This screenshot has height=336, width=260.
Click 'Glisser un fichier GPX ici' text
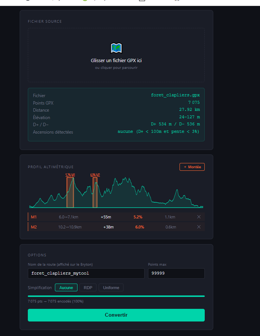(x=116, y=60)
